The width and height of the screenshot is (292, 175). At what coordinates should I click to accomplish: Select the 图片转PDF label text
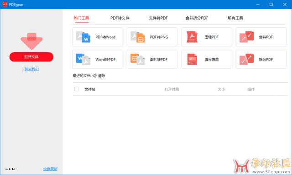[159, 60]
